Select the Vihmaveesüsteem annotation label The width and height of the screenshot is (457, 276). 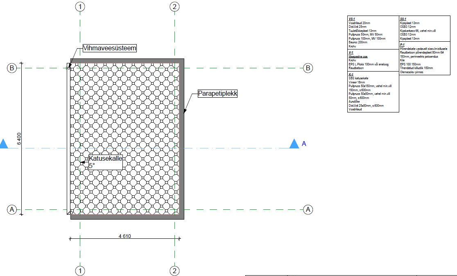click(109, 48)
